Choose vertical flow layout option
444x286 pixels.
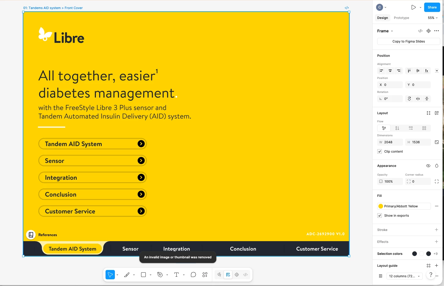397,128
